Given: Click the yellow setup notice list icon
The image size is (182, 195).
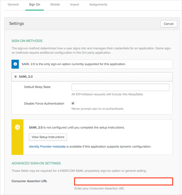Looking at the screenshot, I should click(17, 127).
